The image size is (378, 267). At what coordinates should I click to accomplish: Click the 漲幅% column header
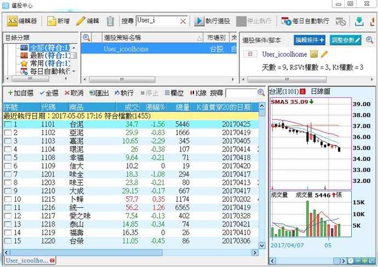[155, 107]
